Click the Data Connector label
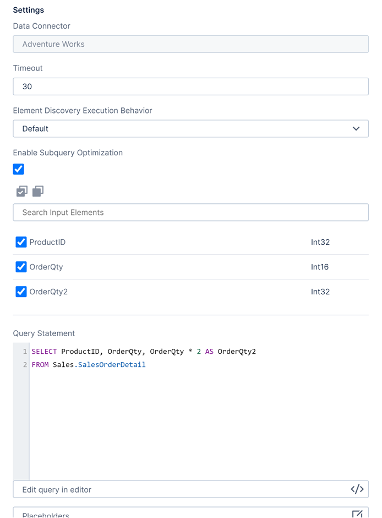The width and height of the screenshot is (382, 518). tap(41, 26)
